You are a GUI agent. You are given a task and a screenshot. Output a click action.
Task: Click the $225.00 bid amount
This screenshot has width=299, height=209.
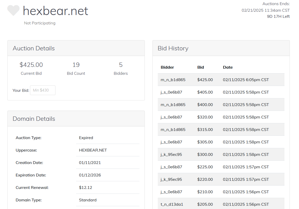[x=205, y=167]
